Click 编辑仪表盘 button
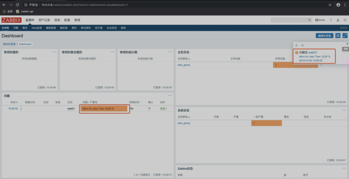 (x=325, y=36)
